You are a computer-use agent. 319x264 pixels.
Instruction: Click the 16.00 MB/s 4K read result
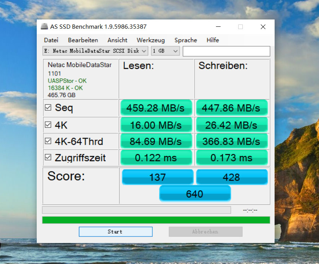point(156,125)
